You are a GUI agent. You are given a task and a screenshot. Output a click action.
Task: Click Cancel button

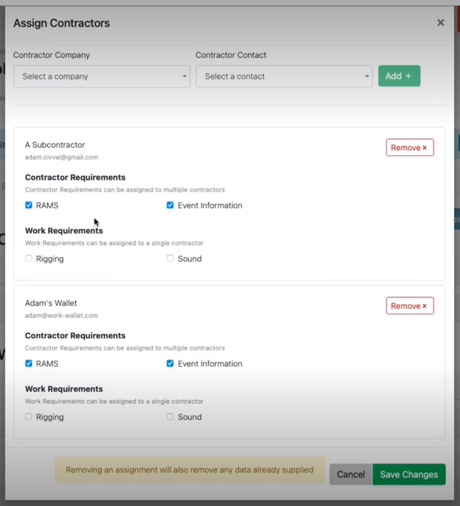[x=350, y=474]
